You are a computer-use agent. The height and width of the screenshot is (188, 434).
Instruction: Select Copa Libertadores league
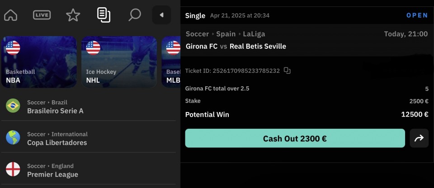point(89,138)
